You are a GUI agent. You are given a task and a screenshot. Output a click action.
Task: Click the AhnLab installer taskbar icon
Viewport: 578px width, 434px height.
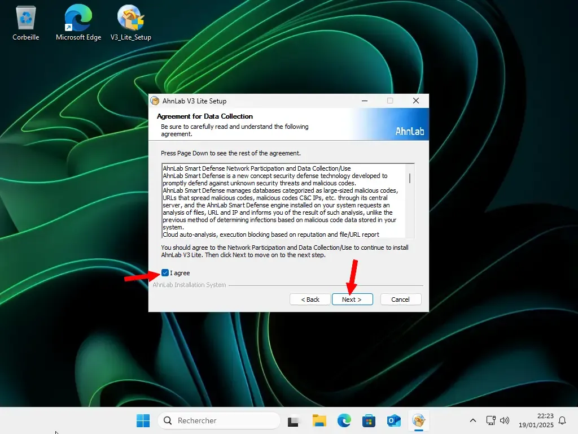(419, 420)
